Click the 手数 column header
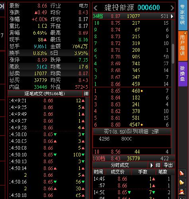The height and width of the screenshot is (199, 189). pos(143,172)
